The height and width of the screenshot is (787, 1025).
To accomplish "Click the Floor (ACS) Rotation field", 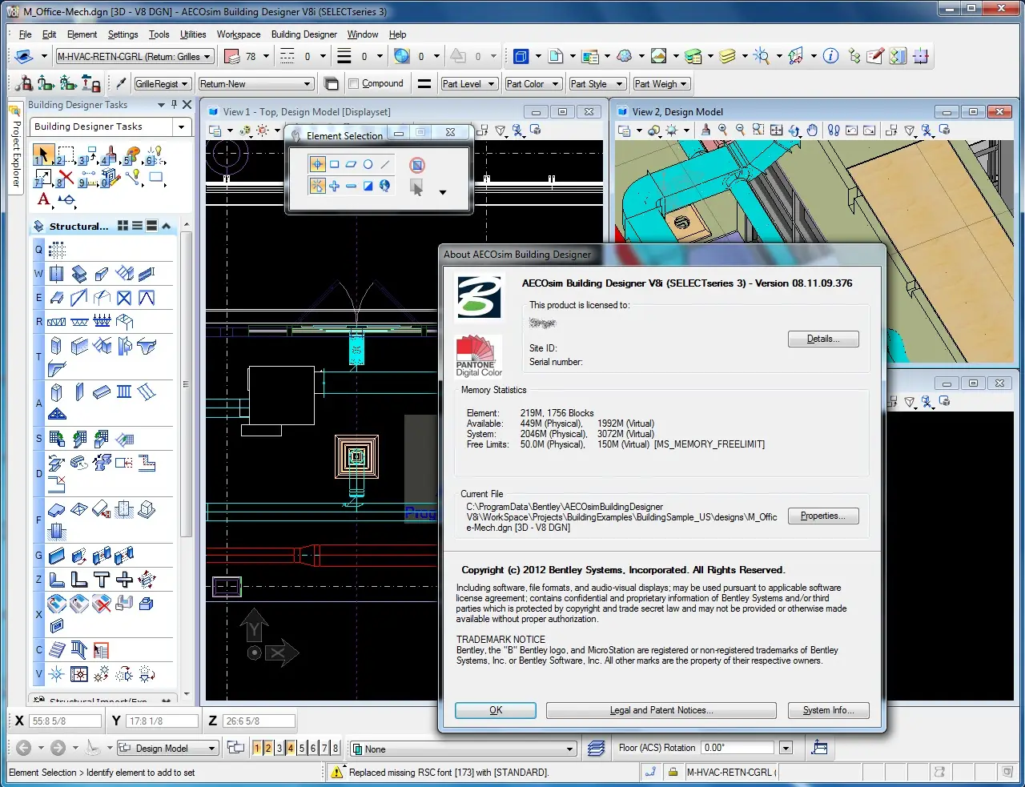I will tap(738, 748).
